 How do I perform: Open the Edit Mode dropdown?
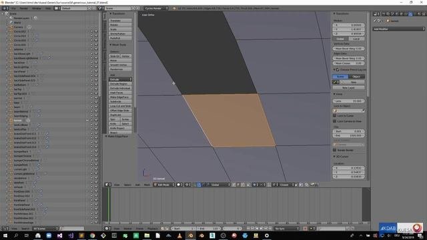[164, 185]
